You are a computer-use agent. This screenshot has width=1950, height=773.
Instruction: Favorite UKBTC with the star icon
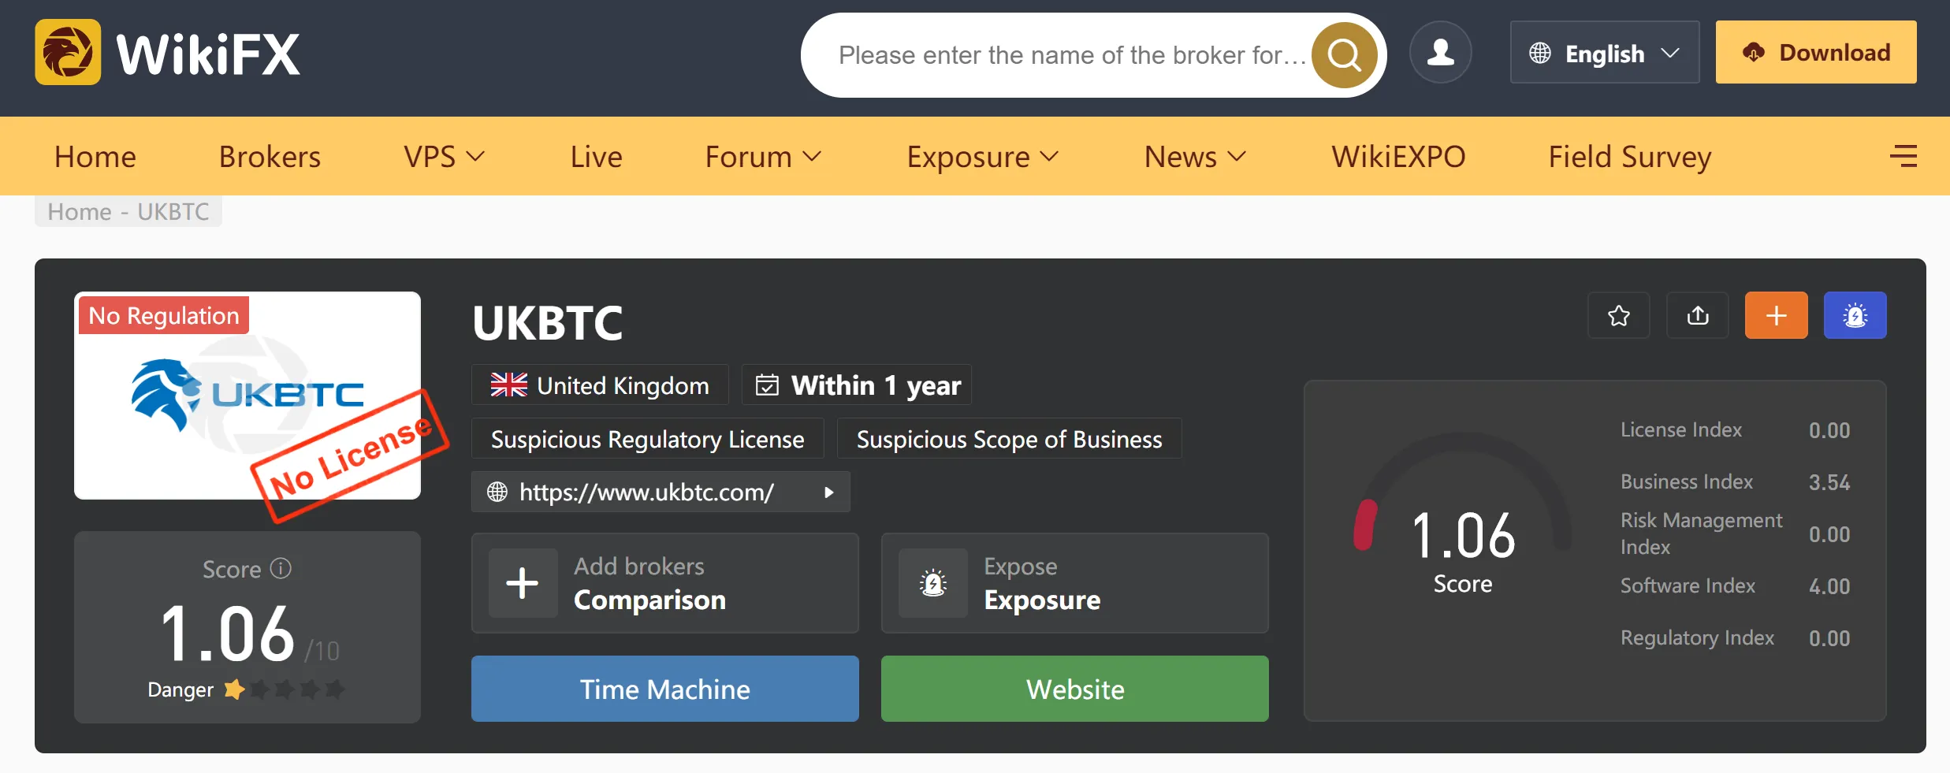[1619, 315]
